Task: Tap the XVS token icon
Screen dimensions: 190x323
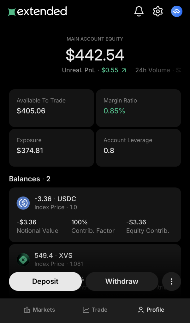Action: click(x=23, y=260)
